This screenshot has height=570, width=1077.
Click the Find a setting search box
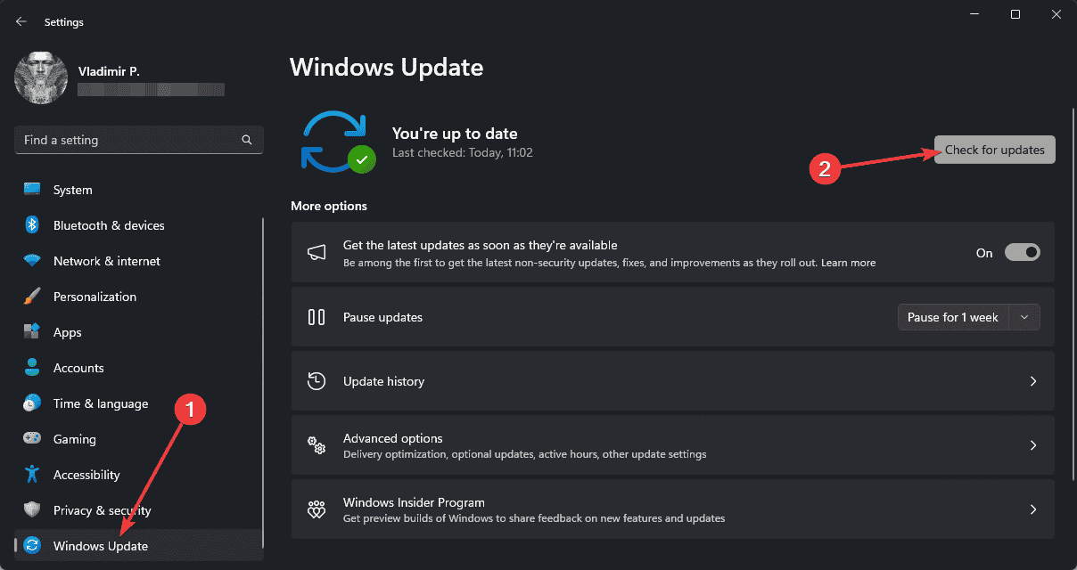[x=138, y=140]
